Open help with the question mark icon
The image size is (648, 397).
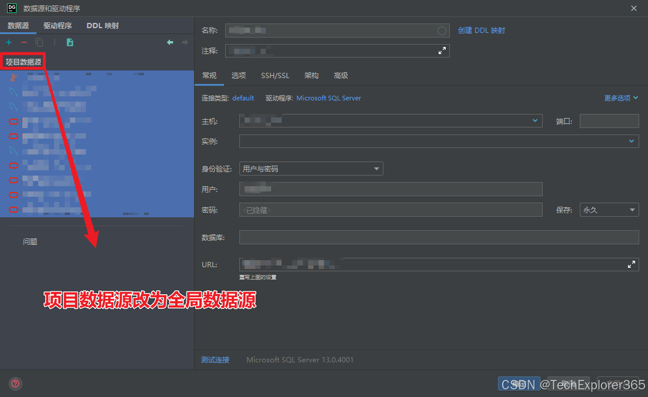coord(15,384)
